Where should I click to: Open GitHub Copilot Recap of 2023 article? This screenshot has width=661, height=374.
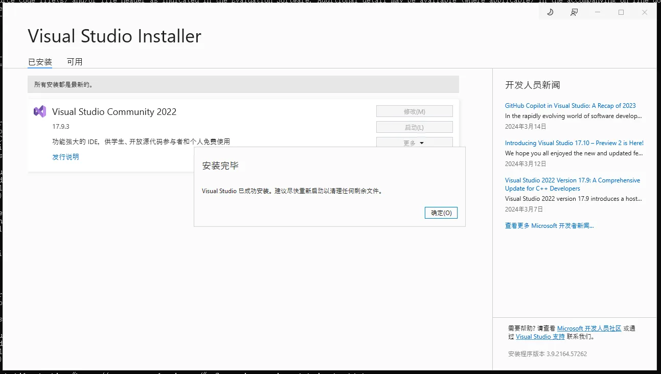(571, 106)
